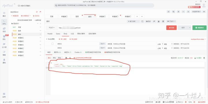Click the import parameters link

(62, 39)
